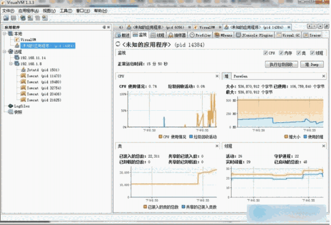Image resolution: width=331 pixels, height=225 pixels.
Task: Switch to the 线程 threads tab
Action: (x=157, y=35)
